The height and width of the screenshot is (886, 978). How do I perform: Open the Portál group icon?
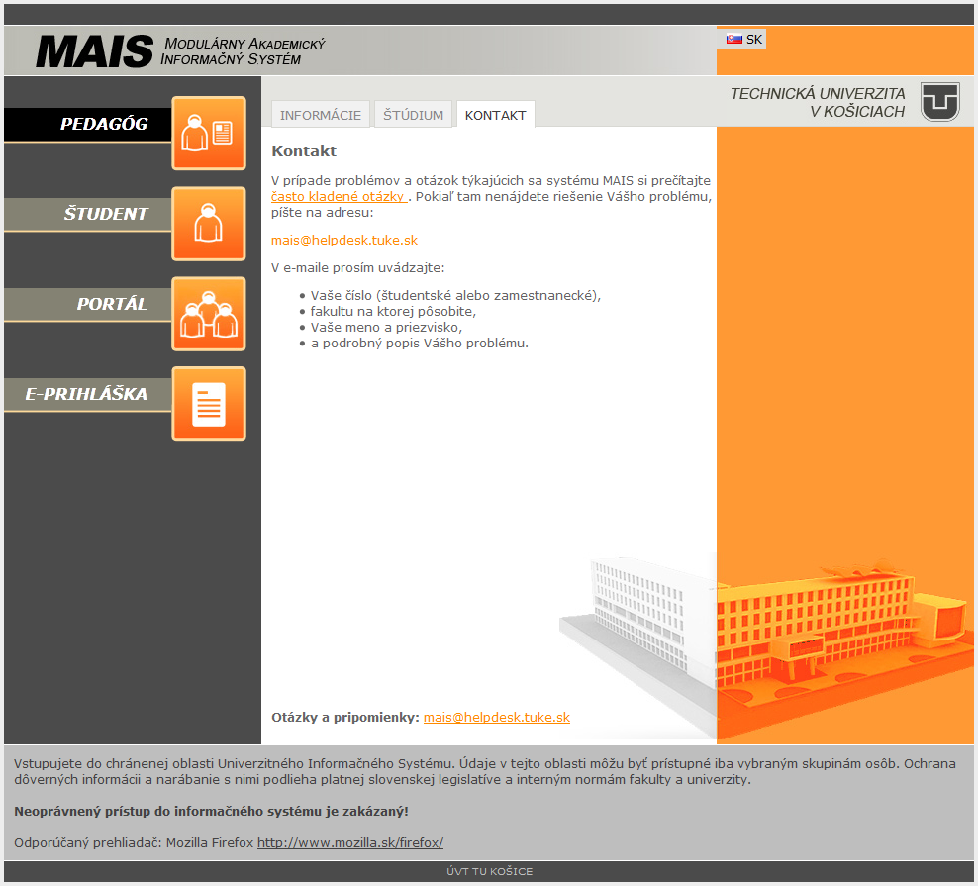pyautogui.click(x=209, y=314)
